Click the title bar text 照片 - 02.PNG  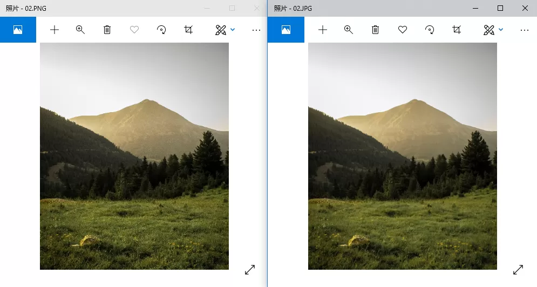(x=26, y=8)
